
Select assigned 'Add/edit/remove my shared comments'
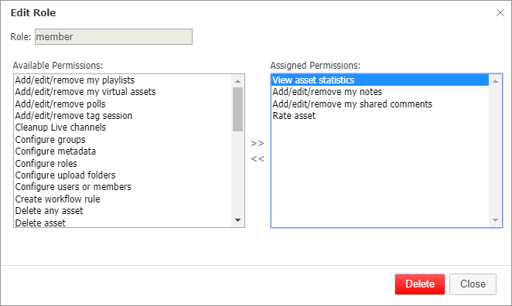380,104
